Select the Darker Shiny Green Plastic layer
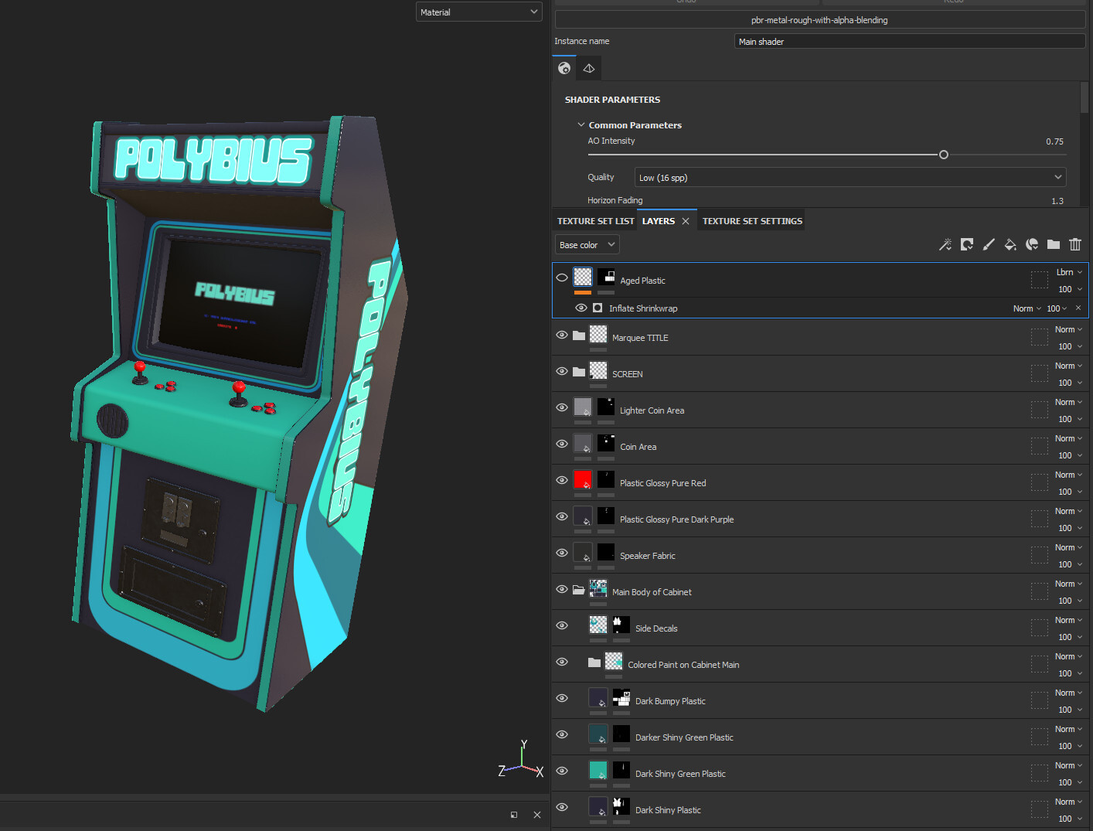 click(821, 737)
